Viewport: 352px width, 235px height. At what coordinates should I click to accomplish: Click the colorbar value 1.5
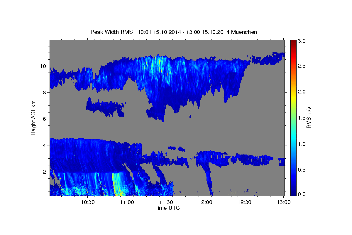point(302,118)
